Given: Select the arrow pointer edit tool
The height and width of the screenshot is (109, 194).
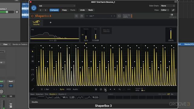Looking at the screenshot, I should 32,51.
